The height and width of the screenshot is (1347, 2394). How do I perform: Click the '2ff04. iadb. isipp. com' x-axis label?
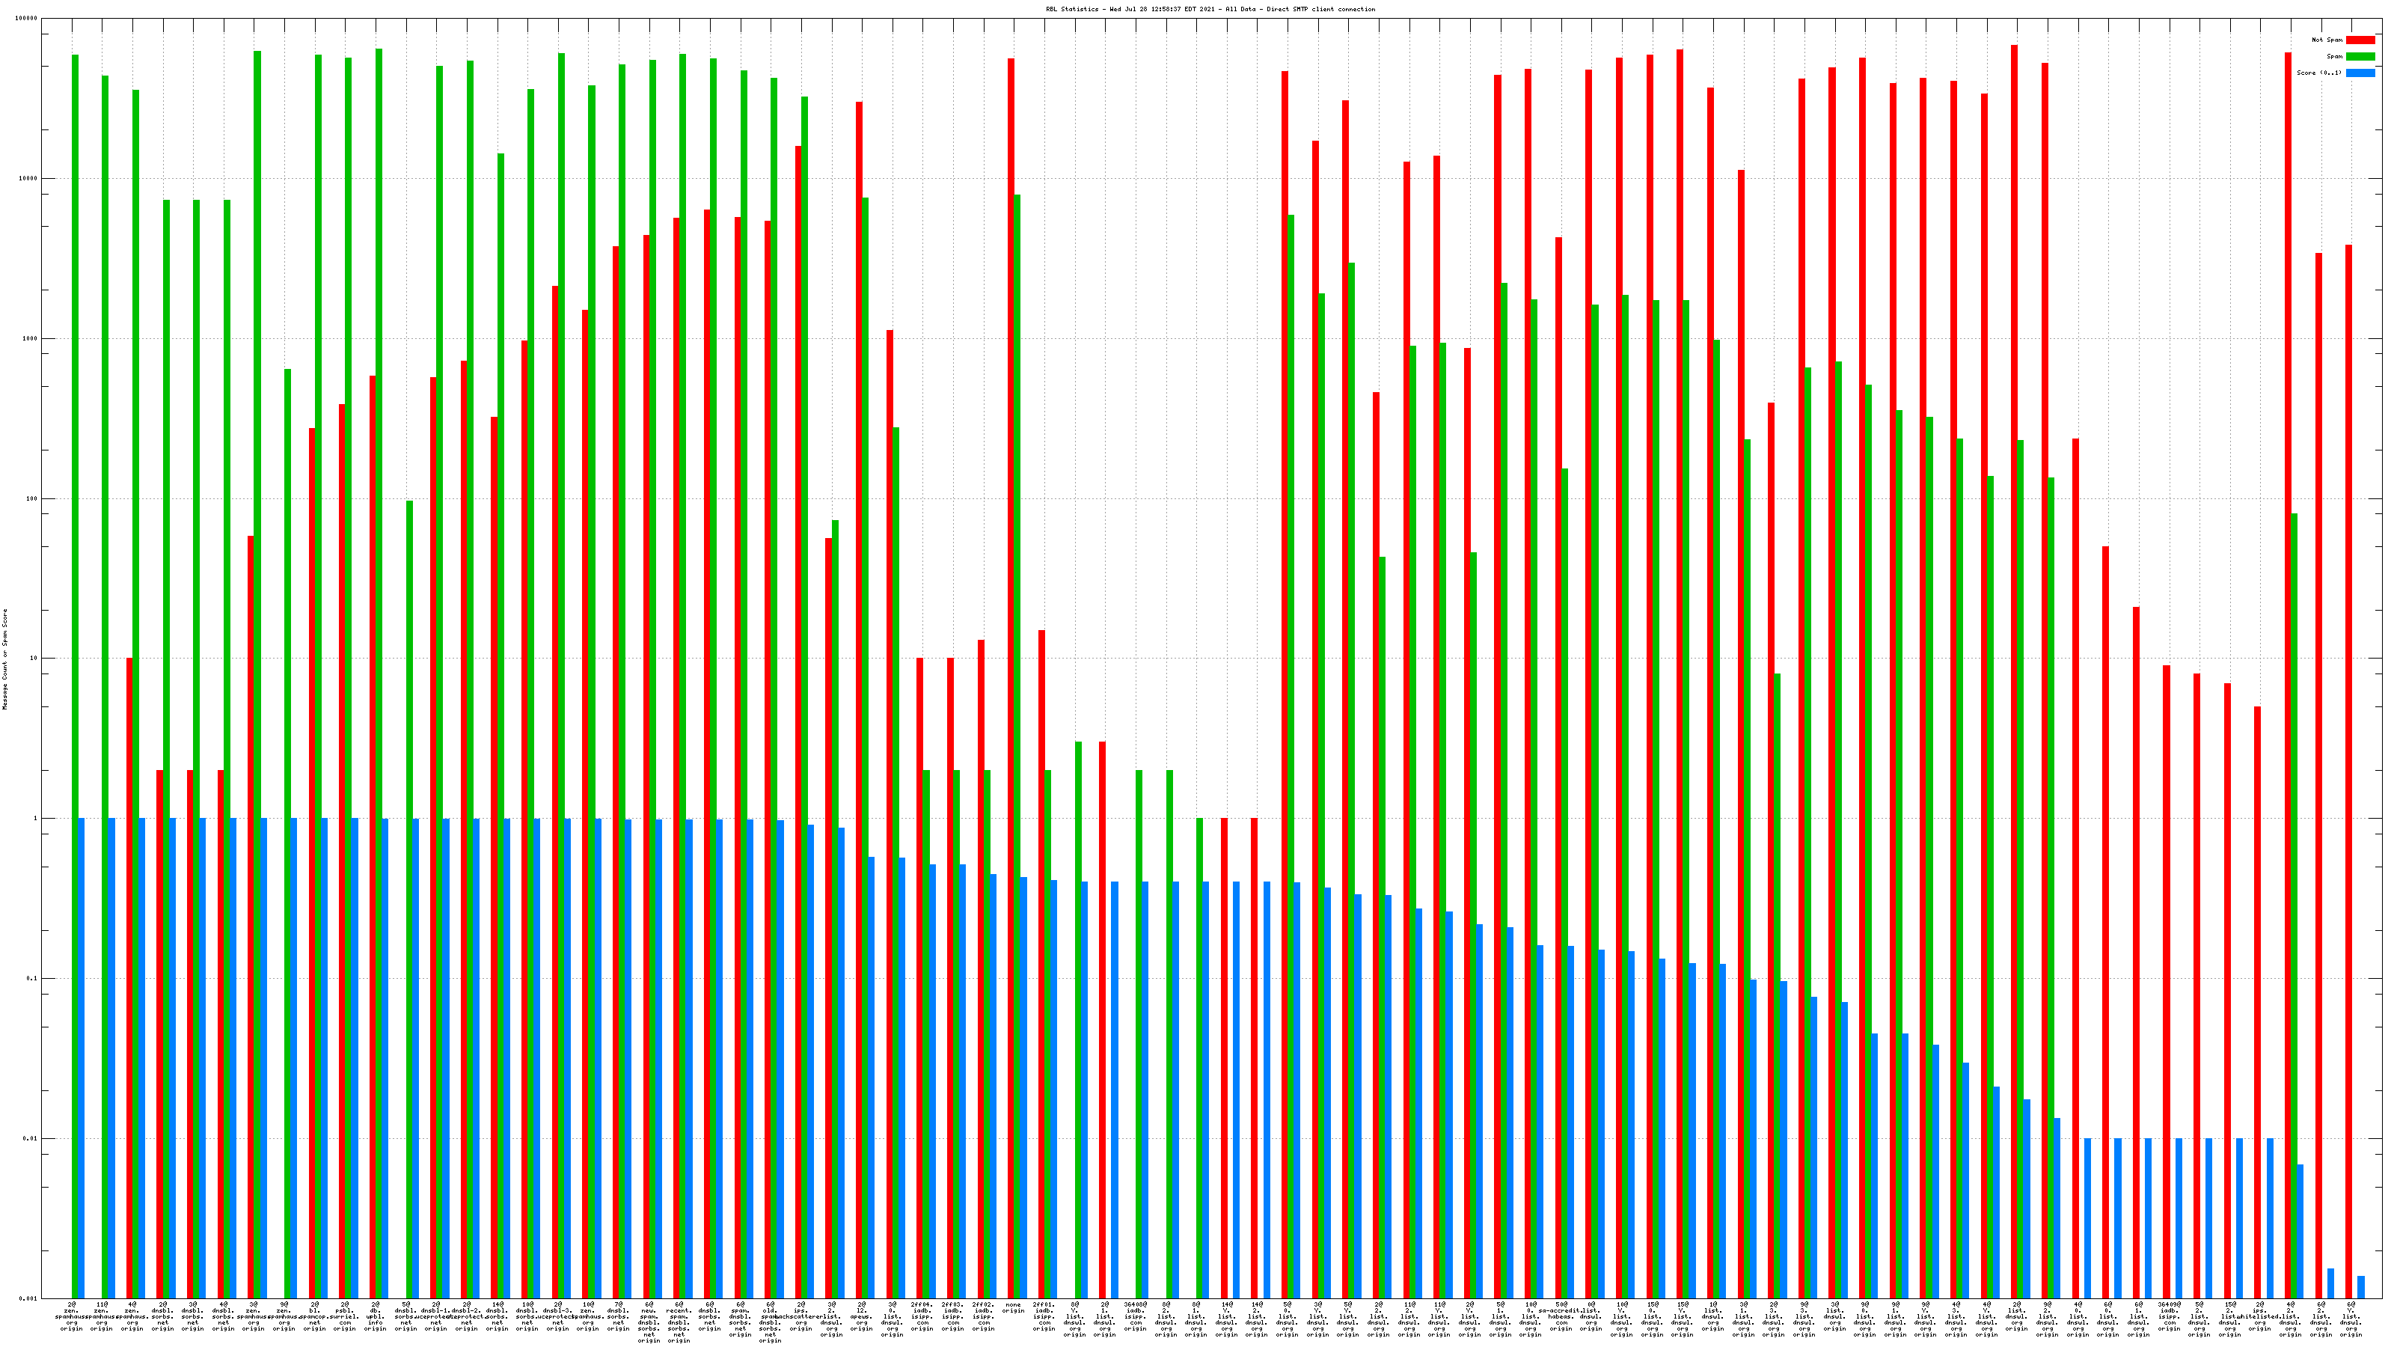click(x=922, y=1316)
